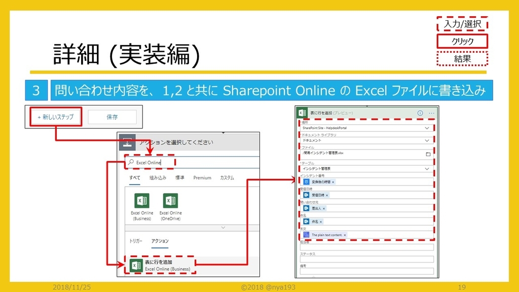
Task: Switch to the トリガー tab
Action: [x=136, y=241]
